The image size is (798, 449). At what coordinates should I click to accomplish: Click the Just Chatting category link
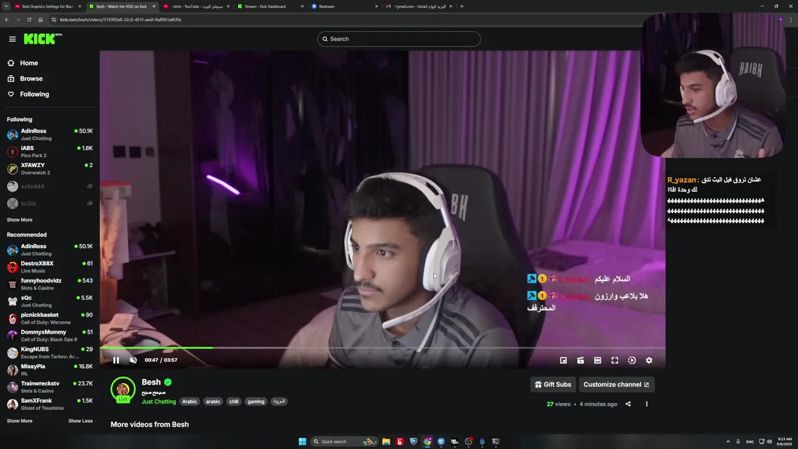coord(159,402)
